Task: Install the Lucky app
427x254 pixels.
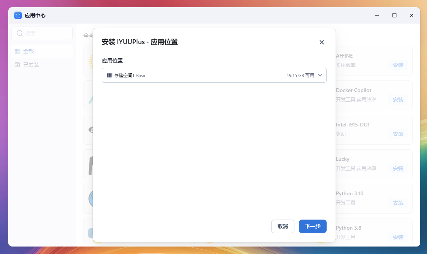Action: click(x=398, y=169)
